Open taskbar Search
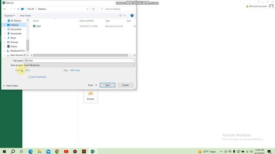This screenshot has width=275, height=154. point(13,151)
